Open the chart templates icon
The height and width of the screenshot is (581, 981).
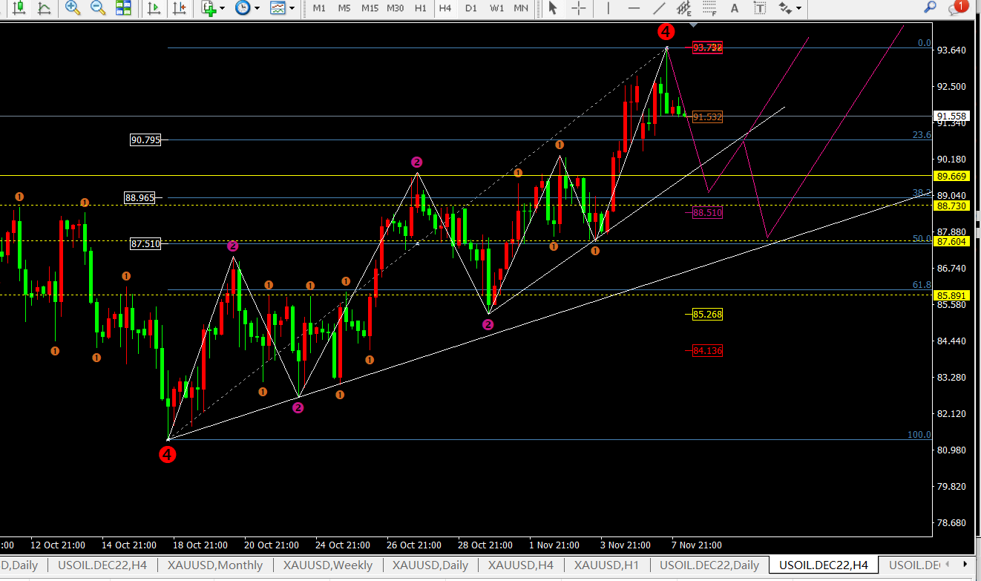tap(278, 8)
